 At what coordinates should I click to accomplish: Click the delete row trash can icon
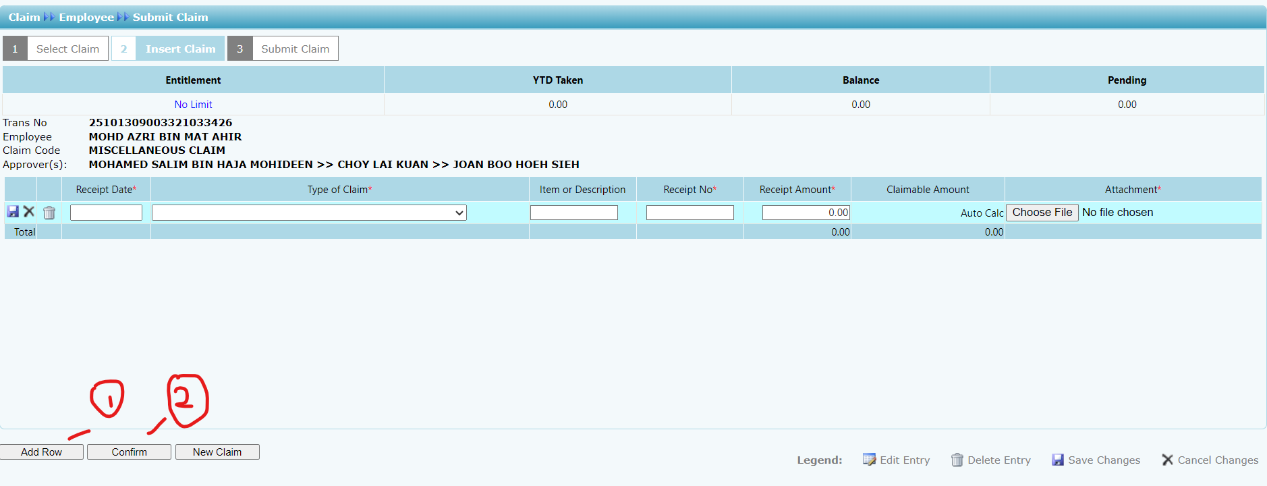coord(49,213)
